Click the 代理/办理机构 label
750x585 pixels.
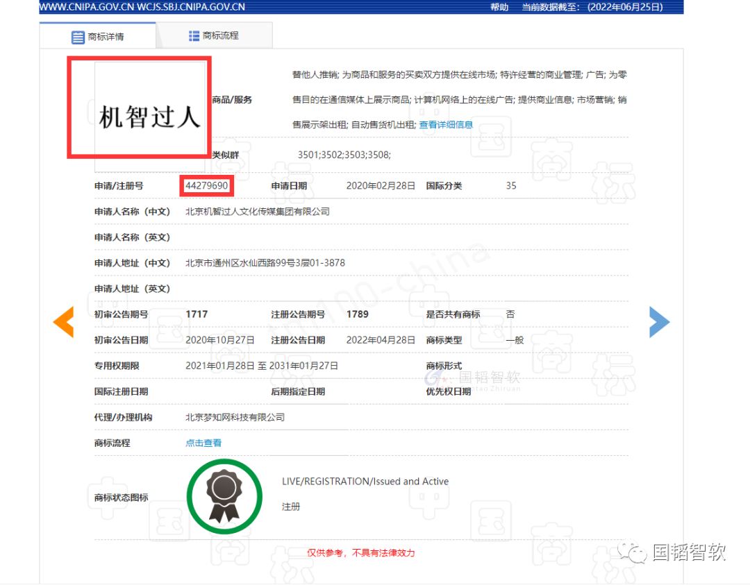[x=123, y=417]
